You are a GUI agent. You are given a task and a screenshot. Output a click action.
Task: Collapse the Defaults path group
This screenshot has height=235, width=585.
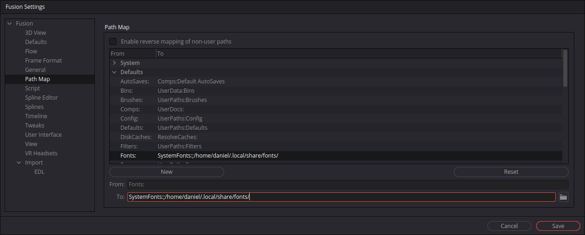point(114,72)
